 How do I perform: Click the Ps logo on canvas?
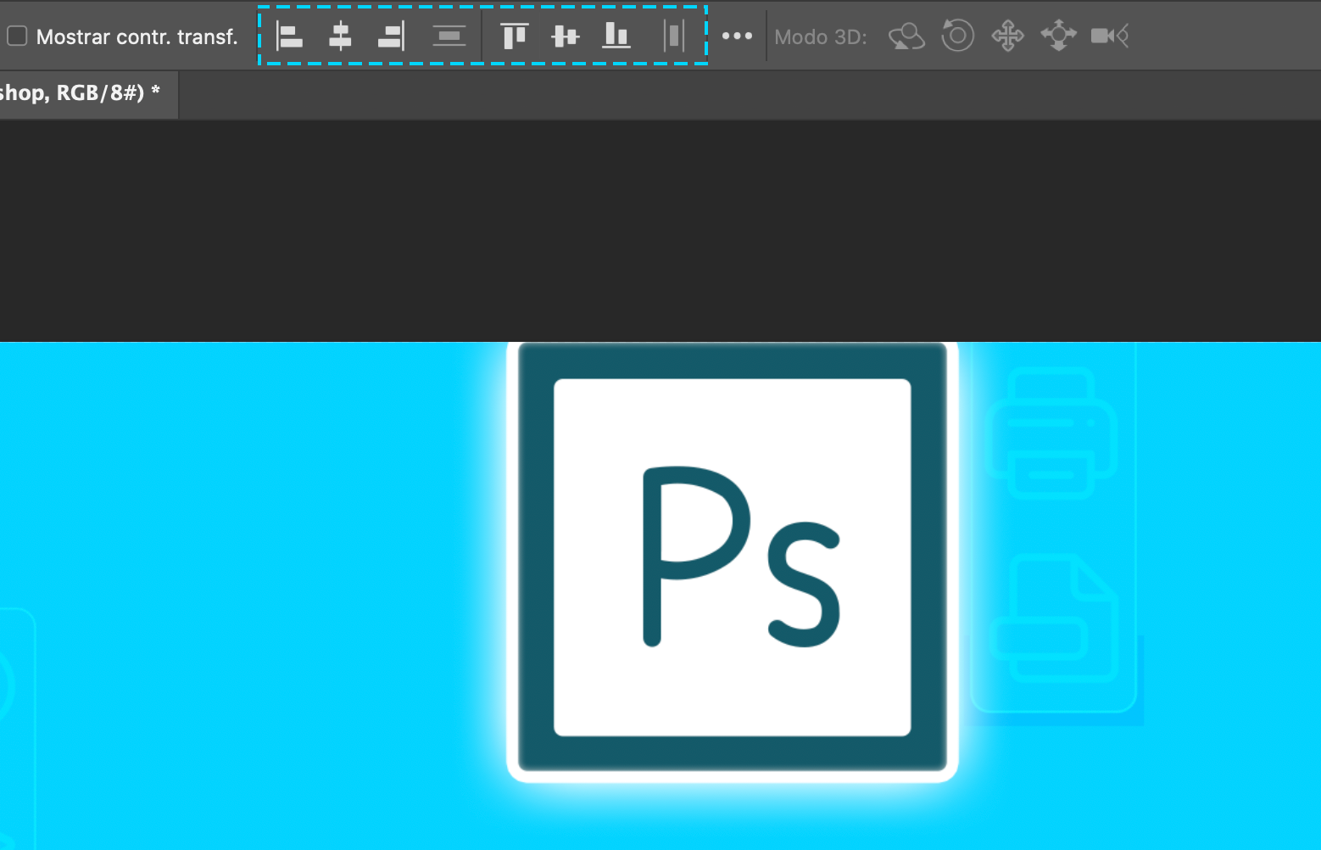point(733,557)
